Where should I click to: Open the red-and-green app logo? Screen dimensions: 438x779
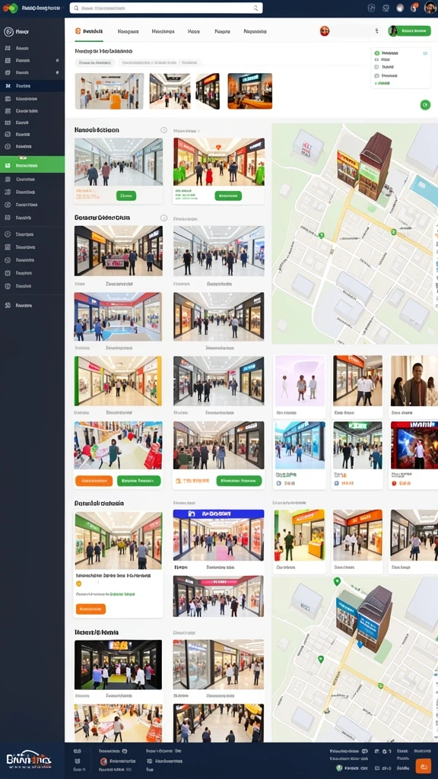[x=10, y=8]
